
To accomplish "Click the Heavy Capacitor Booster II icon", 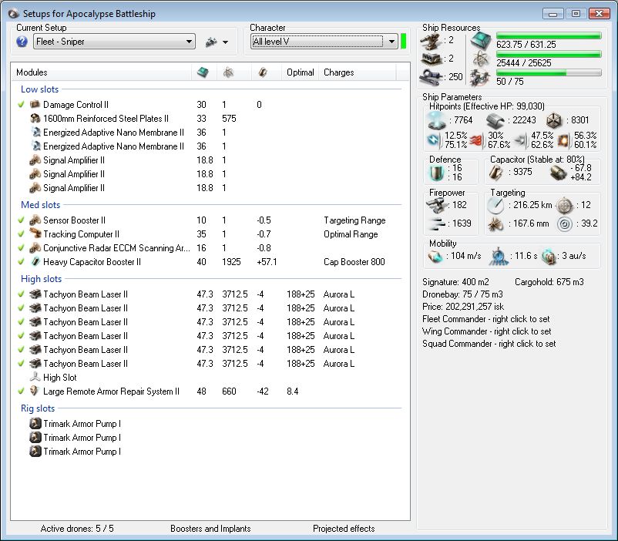I will point(35,262).
